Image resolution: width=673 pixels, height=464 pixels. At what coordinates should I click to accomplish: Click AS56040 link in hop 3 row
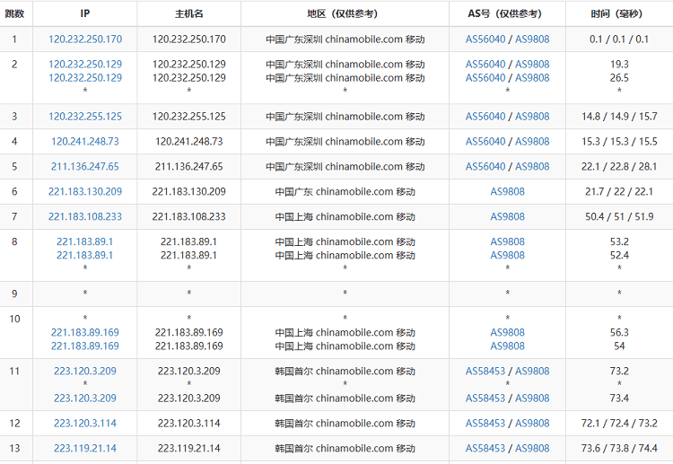pos(485,117)
